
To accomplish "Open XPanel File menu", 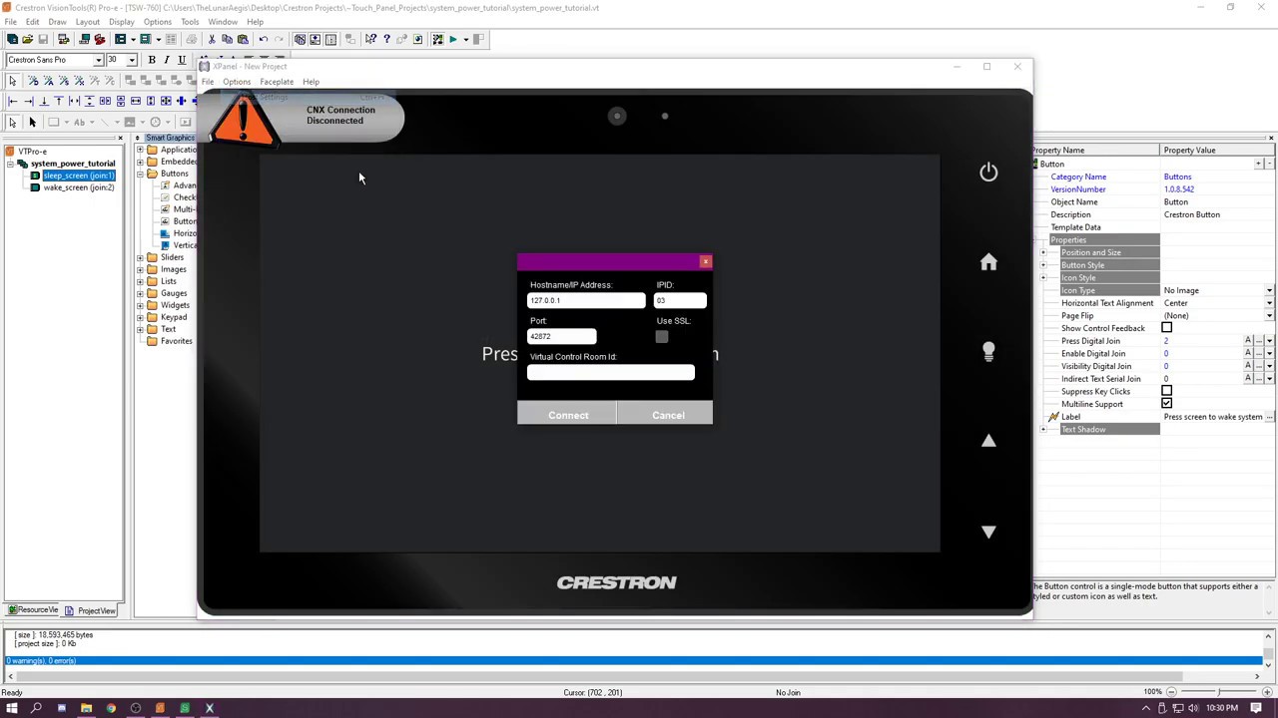I will coord(208,82).
